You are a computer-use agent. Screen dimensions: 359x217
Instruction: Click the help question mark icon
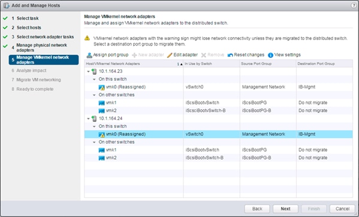coord(354,5)
